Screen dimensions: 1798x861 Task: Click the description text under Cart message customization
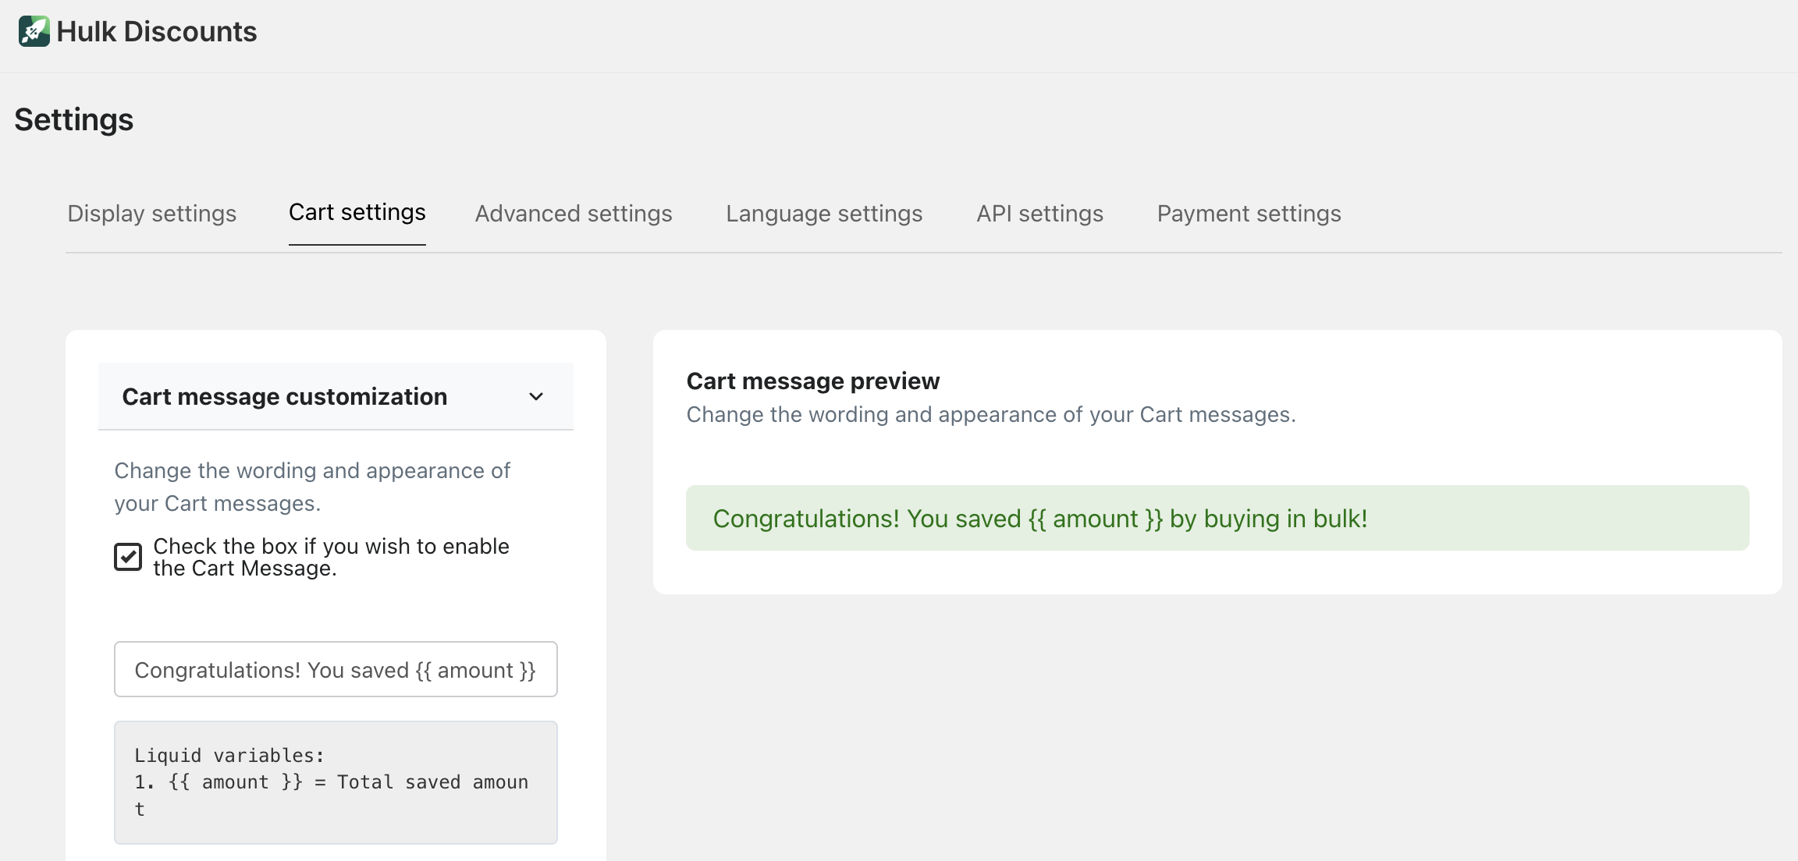click(311, 487)
